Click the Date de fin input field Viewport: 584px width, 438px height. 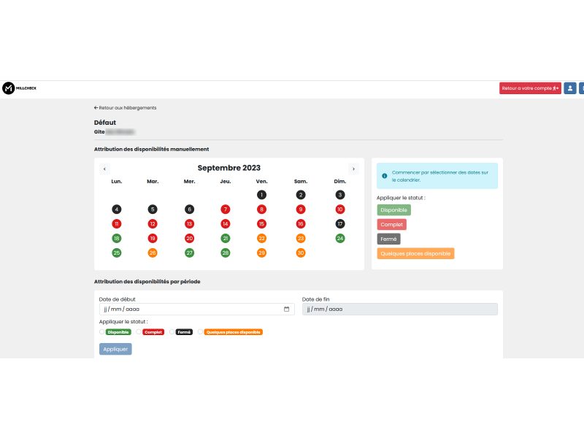(x=399, y=309)
